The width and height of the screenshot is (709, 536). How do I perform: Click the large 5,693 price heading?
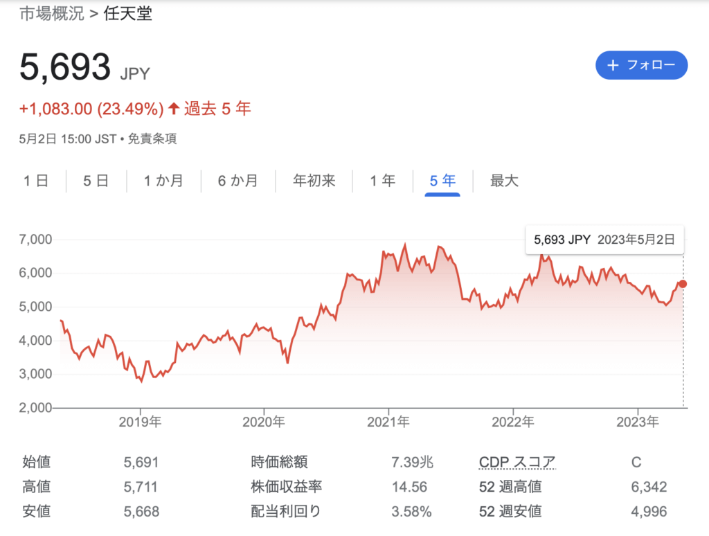click(x=65, y=67)
